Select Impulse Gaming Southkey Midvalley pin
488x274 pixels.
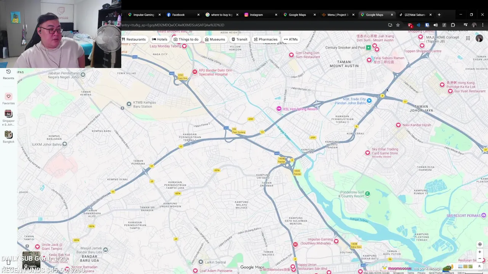click(336, 241)
